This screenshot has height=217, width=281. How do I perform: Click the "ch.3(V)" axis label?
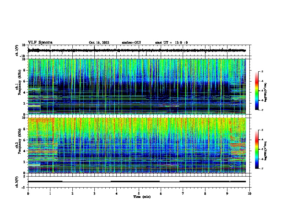click(17, 182)
